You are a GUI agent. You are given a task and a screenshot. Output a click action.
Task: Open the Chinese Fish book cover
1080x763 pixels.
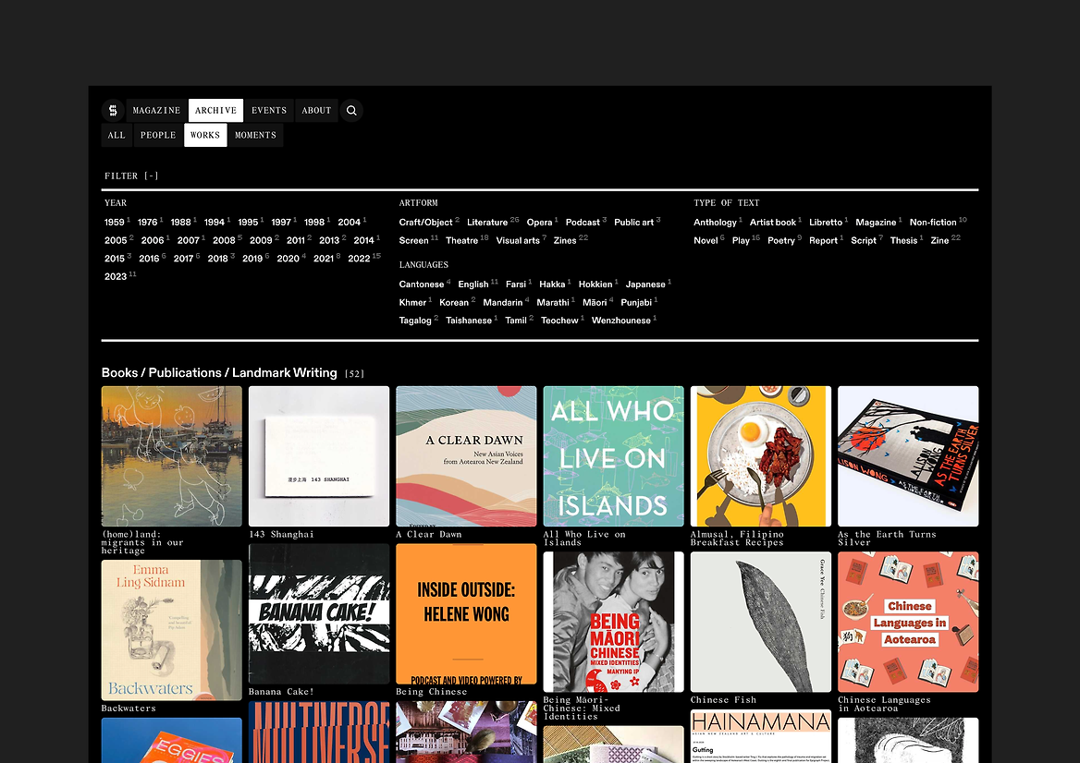click(760, 622)
